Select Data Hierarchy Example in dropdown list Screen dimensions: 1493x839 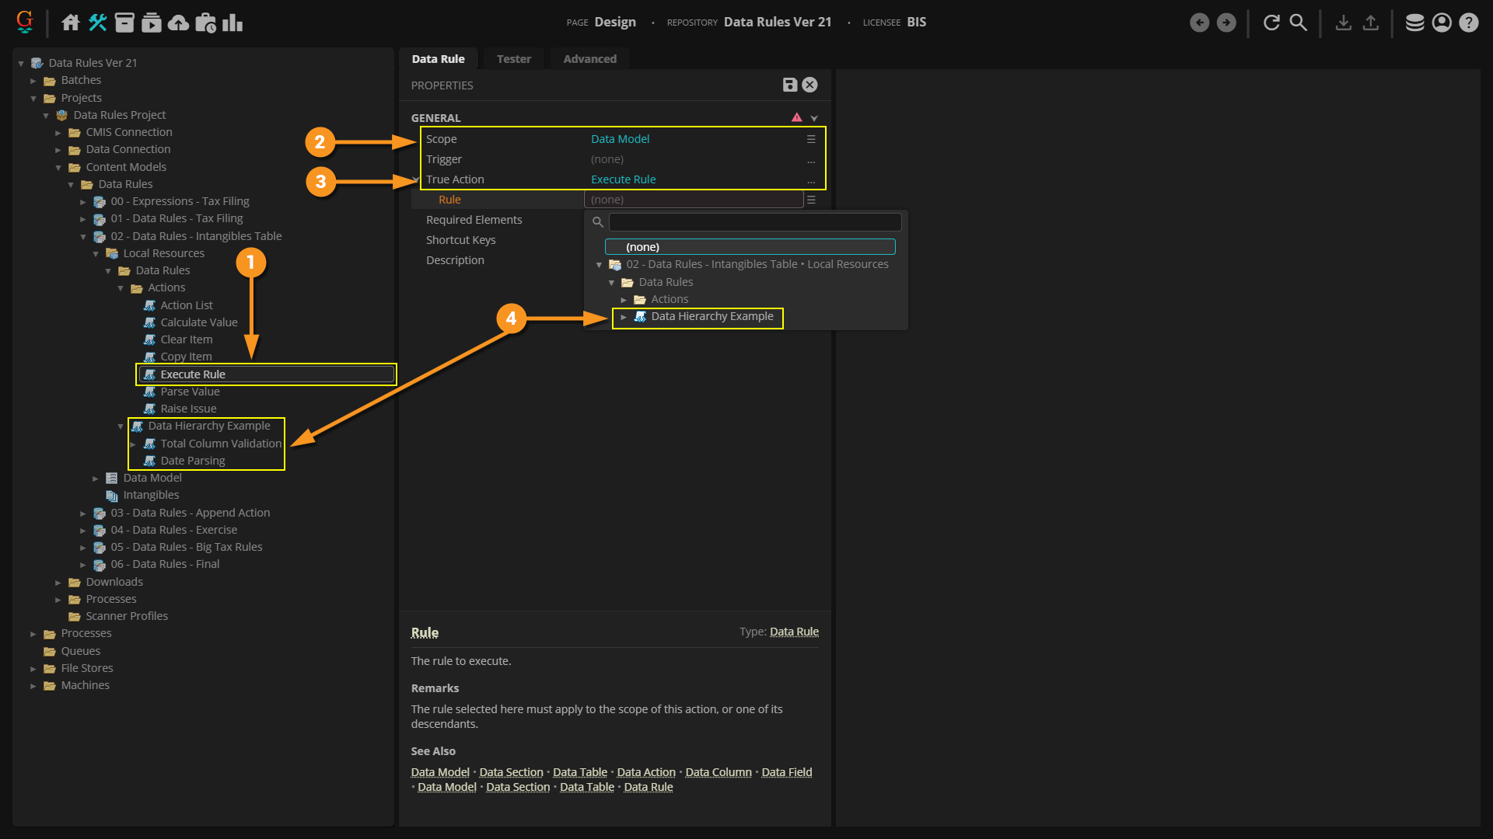click(712, 317)
